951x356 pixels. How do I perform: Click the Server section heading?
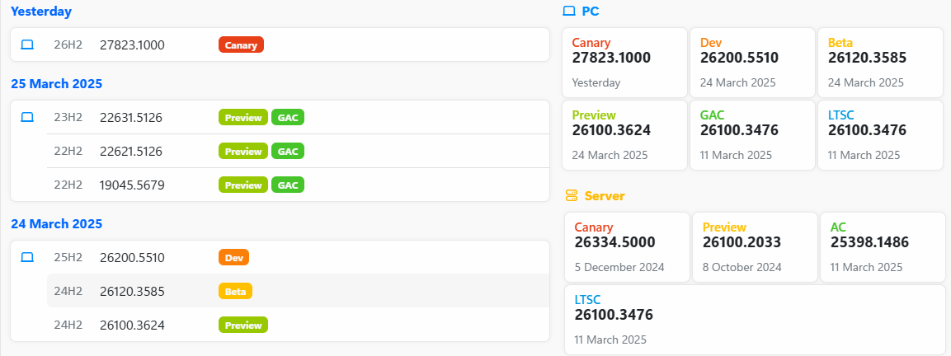coord(605,196)
